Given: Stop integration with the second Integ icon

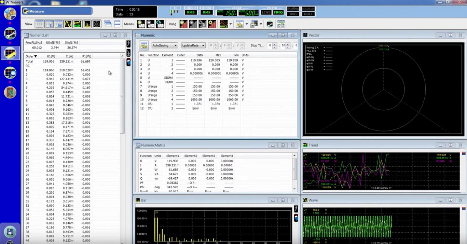Looking at the screenshot, I should [x=193, y=24].
